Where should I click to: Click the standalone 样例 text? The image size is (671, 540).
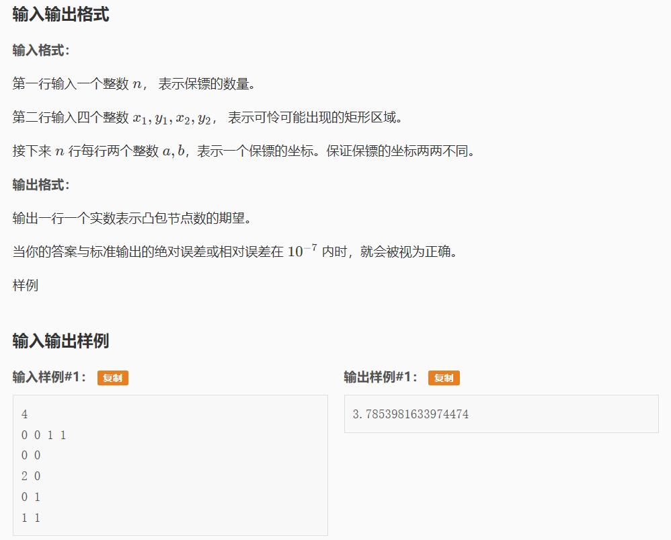[x=26, y=285]
